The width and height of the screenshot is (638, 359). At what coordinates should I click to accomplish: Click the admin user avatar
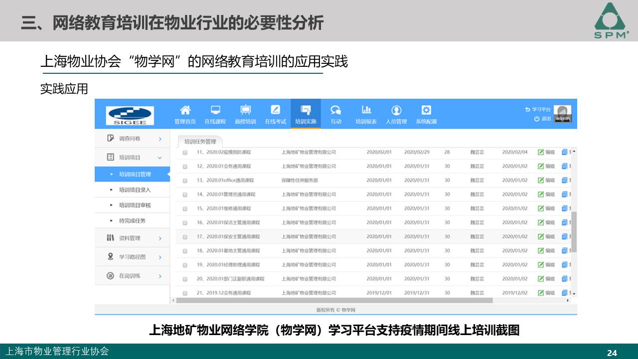[562, 114]
